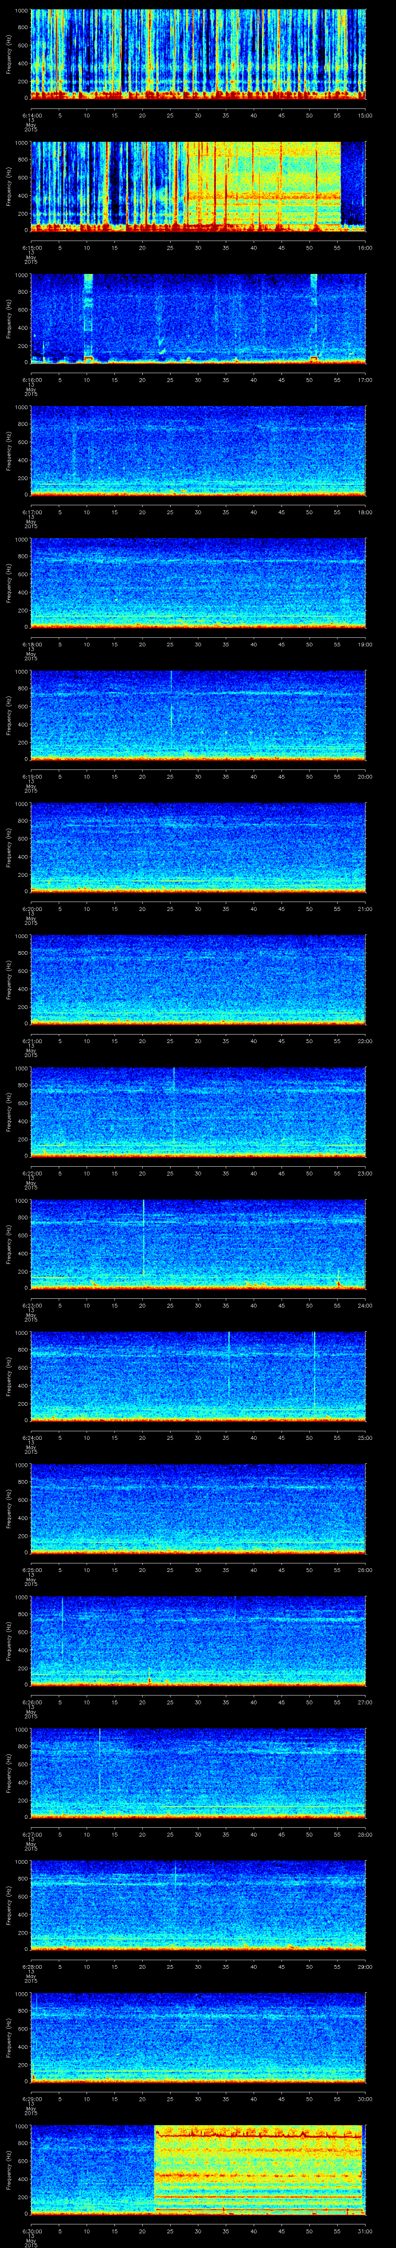
Task: Select the 6:24:00 start time label
Action: tap(31, 1437)
